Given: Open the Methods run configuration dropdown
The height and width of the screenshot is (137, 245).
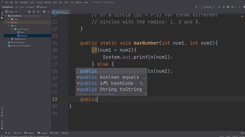Looking at the screenshot, I should pyautogui.click(x=208, y=7).
